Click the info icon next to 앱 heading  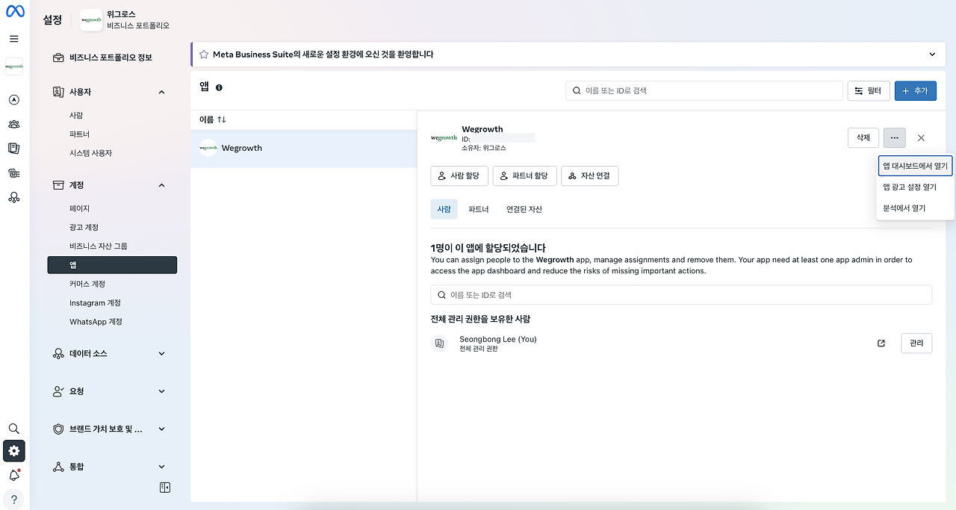pos(217,87)
